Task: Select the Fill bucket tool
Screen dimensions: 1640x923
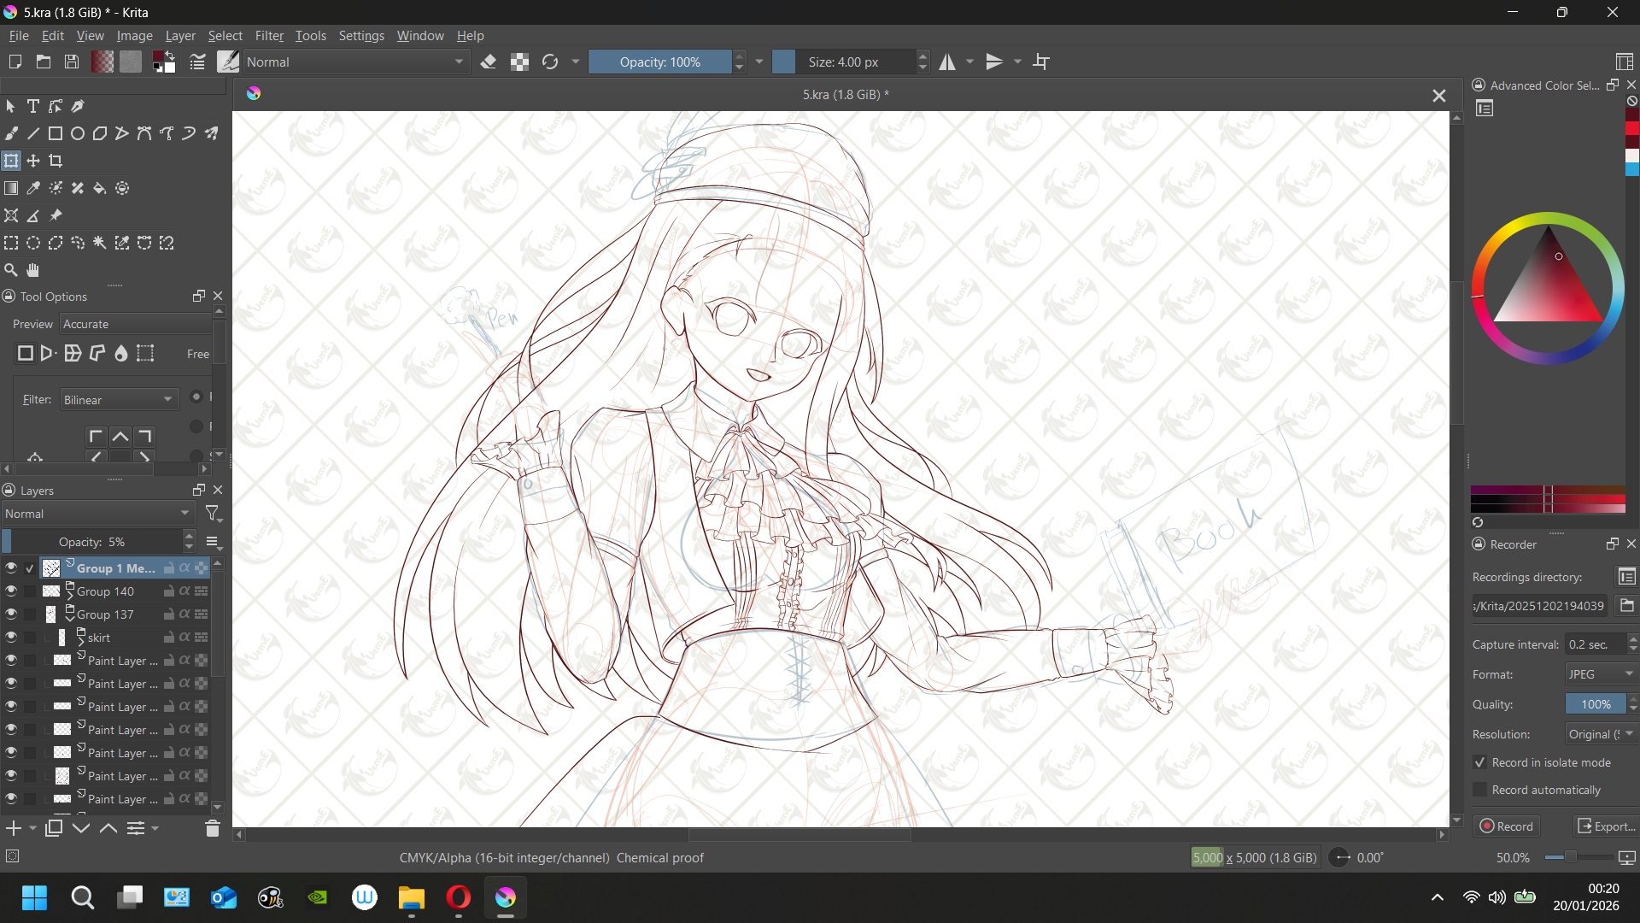Action: click(100, 188)
